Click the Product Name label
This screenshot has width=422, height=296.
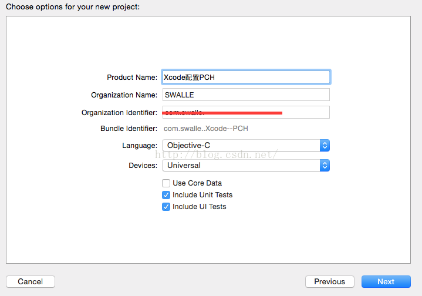132,78
